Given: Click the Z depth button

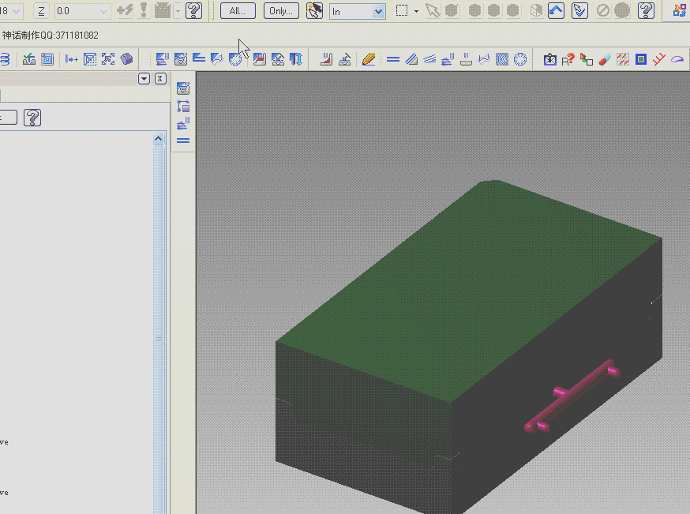Looking at the screenshot, I should (41, 11).
